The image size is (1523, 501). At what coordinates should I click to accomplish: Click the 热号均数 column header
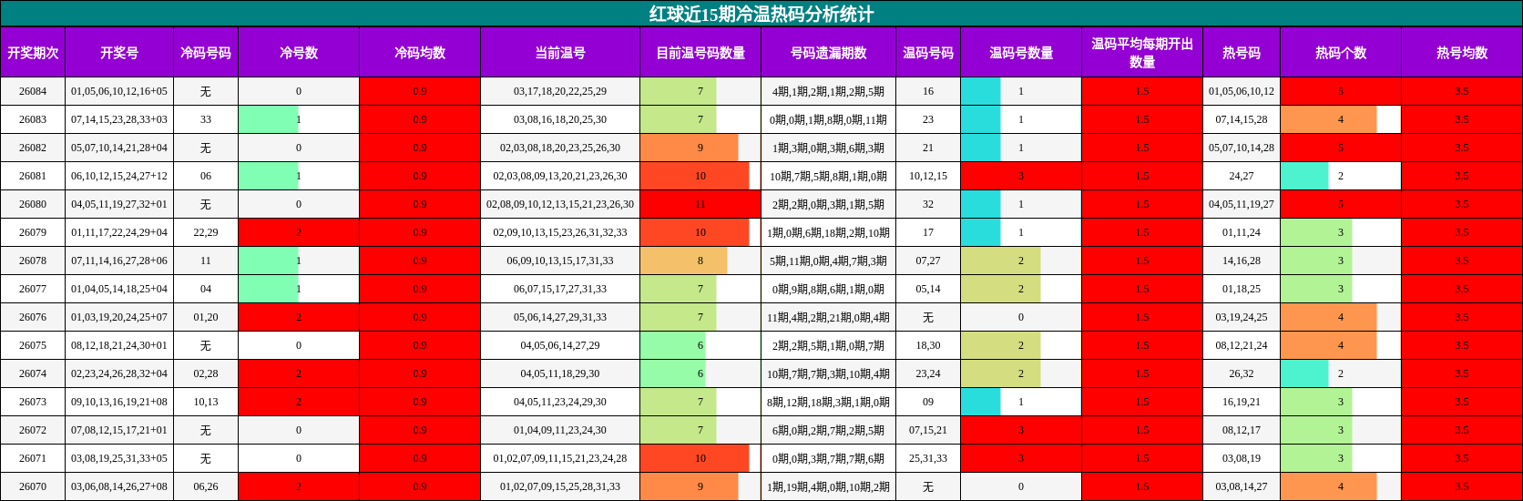click(x=1462, y=53)
